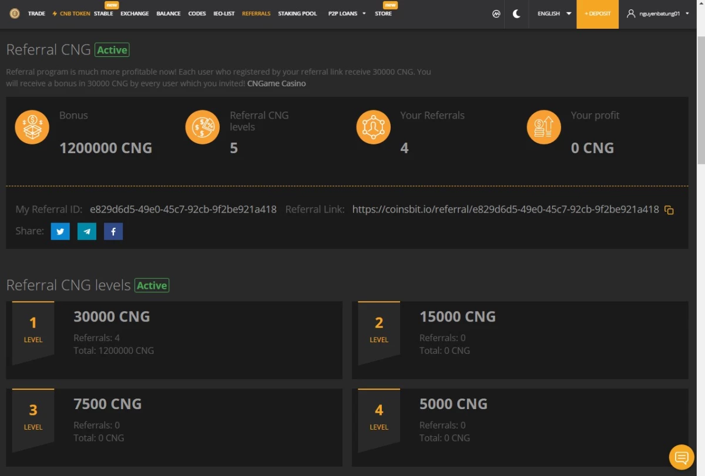Click the Bonus money box icon

click(32, 127)
